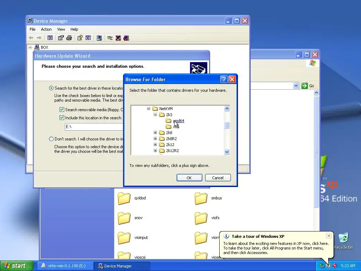Image resolution: width=361 pixels, height=271 pixels.
Task: Collapse the 2k3 folder
Action: (155, 114)
